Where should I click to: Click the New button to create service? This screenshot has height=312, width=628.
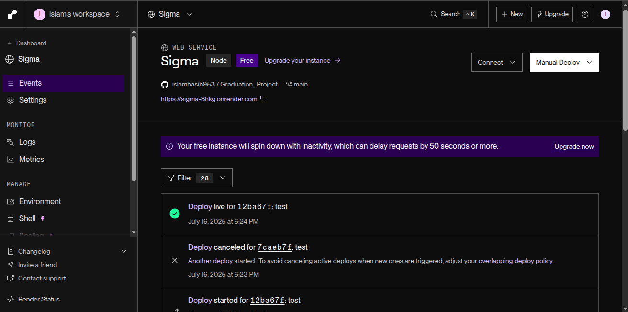(511, 14)
